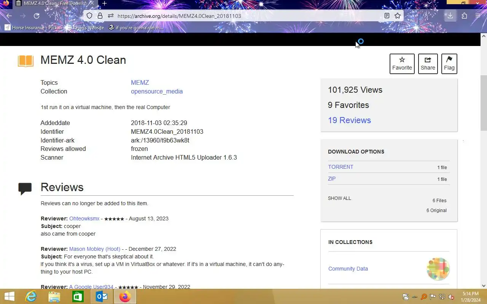Viewport: 487px width, 304px height.
Task: Open the Firefox downloads panel
Action: coord(450,16)
